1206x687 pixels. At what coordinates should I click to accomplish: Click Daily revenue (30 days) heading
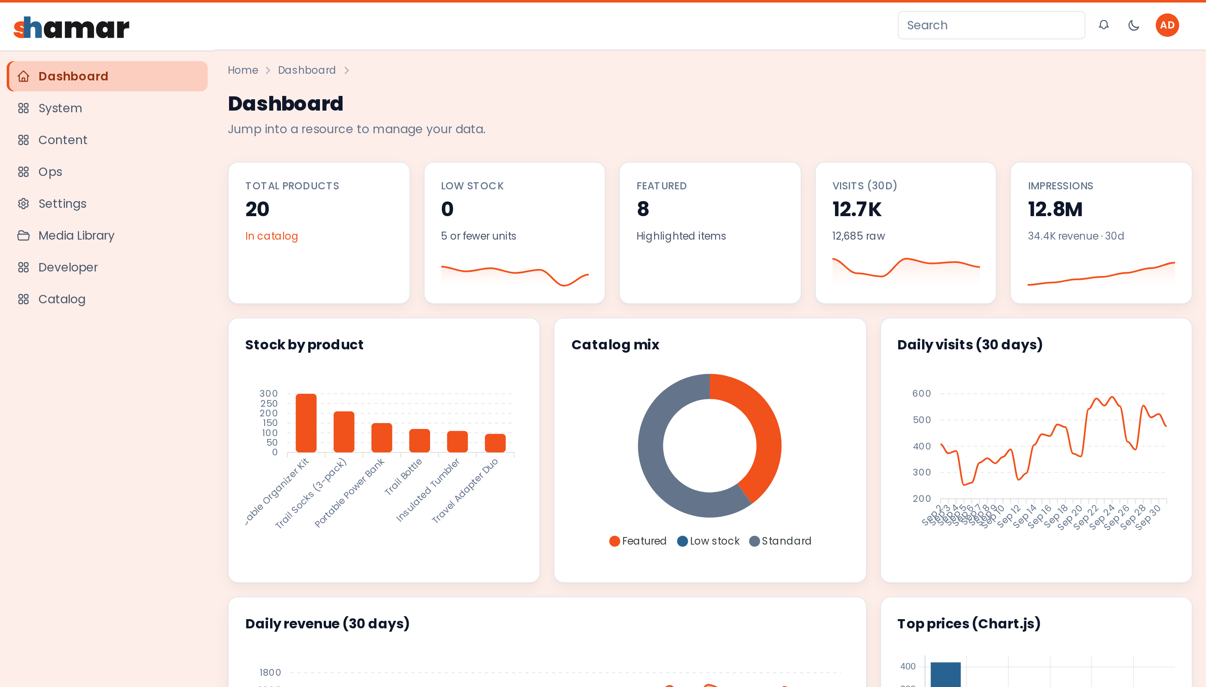point(327,624)
